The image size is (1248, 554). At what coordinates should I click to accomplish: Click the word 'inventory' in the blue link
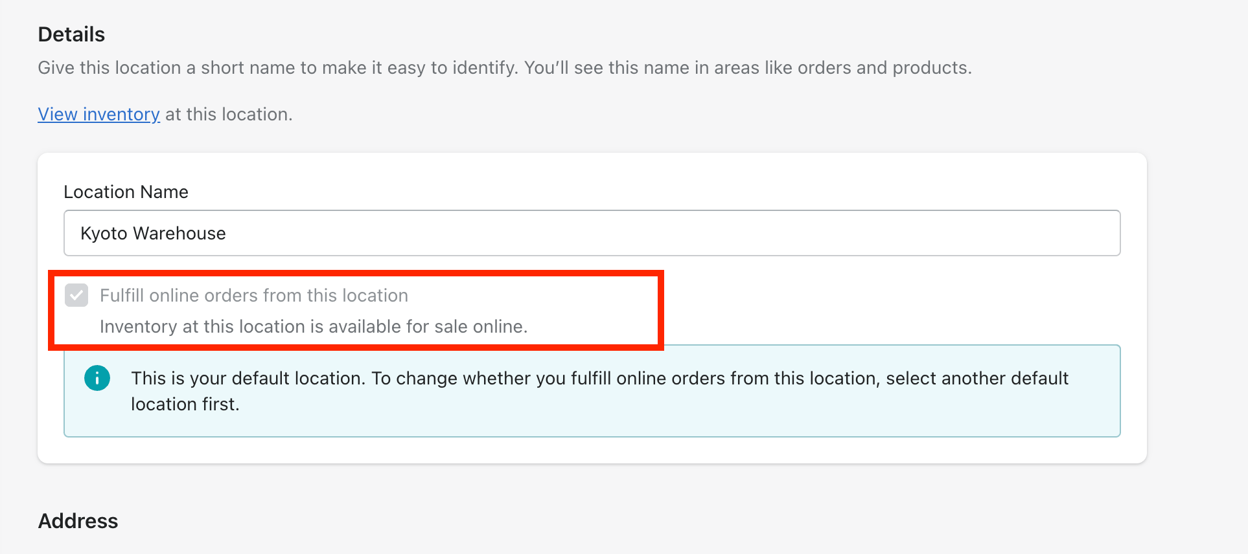[x=121, y=115]
